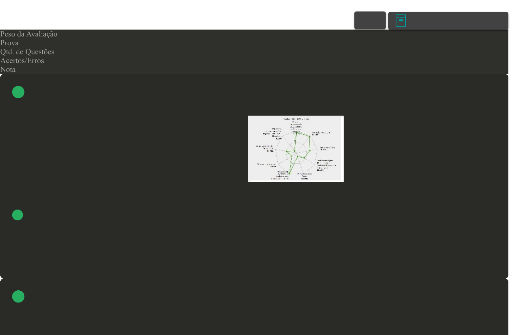Click the upper-right green vertex on radar chart
This screenshot has height=335, width=512.
pos(309,136)
